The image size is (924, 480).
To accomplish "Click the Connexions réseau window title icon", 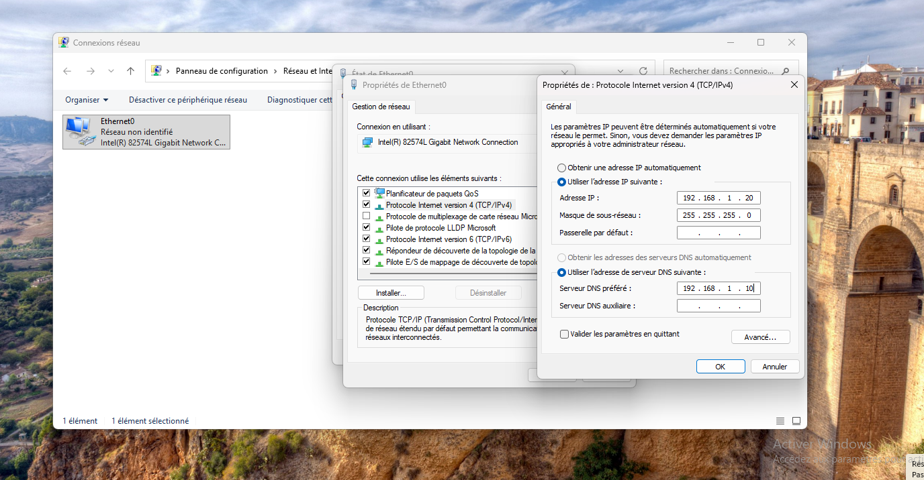I will click(x=64, y=42).
